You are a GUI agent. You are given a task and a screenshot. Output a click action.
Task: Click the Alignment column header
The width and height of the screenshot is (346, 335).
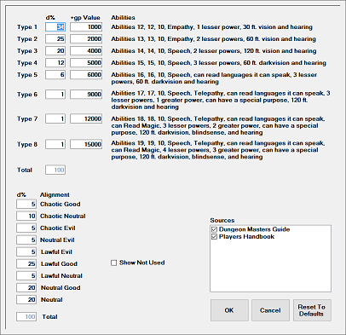coord(55,194)
